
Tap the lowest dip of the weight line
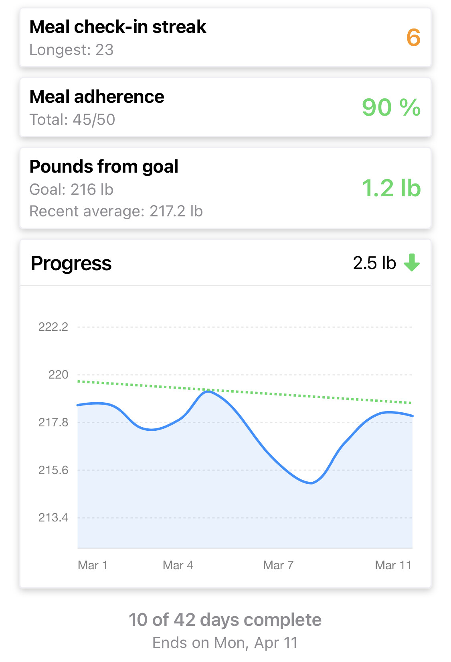[311, 483]
